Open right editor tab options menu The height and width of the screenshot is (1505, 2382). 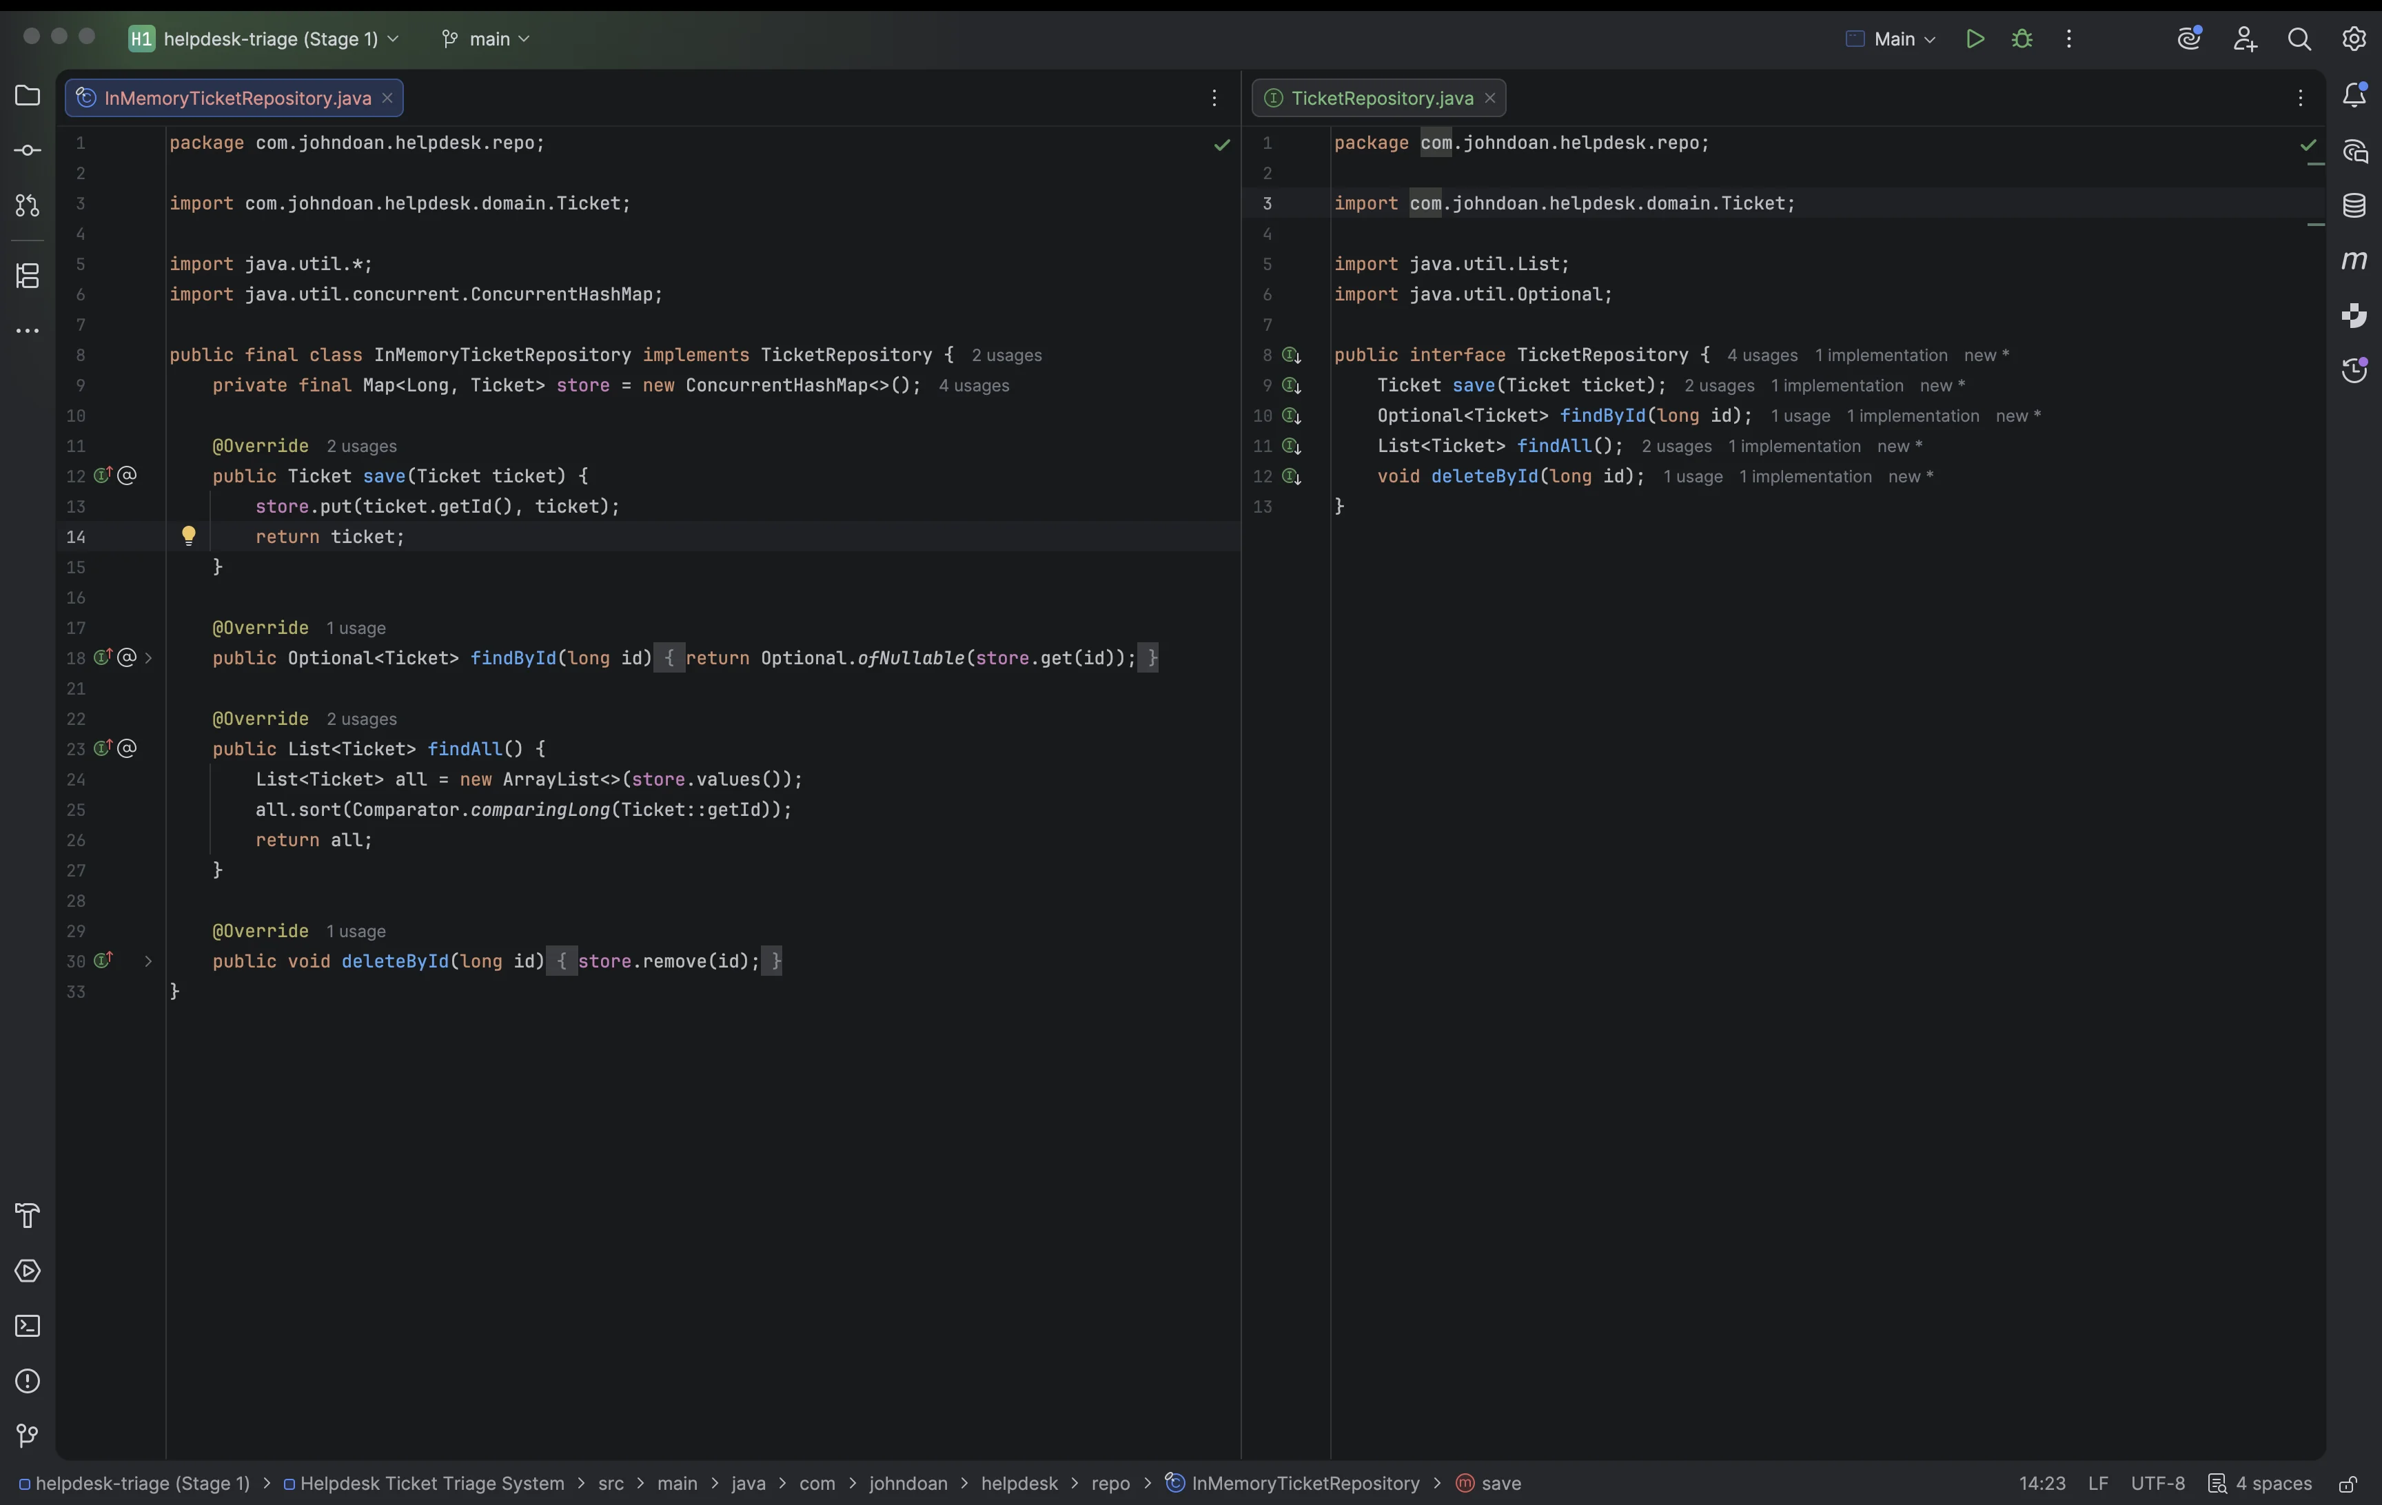[x=2300, y=98]
